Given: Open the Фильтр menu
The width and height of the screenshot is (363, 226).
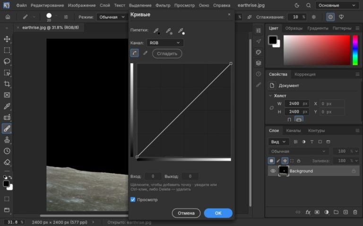Looking at the screenshot, I should click(163, 5).
